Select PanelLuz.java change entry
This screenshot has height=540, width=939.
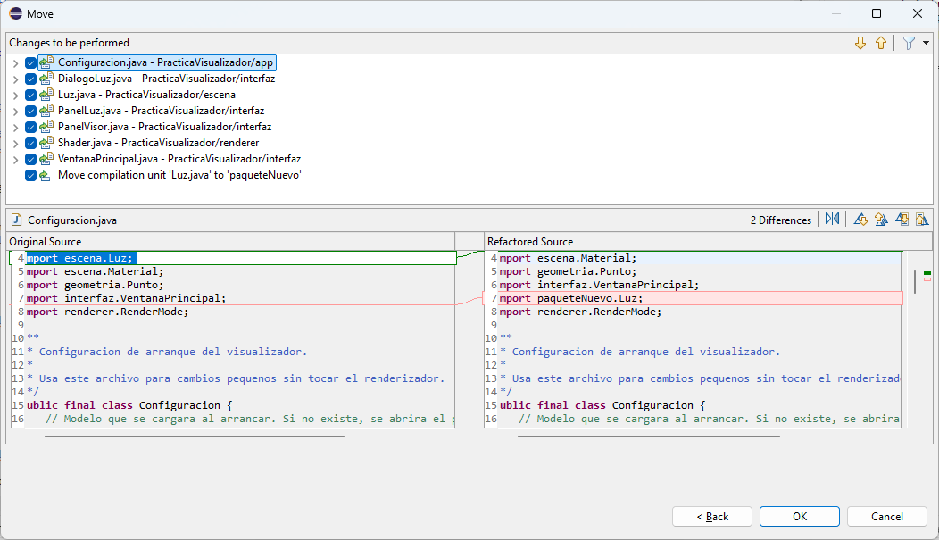[x=161, y=111]
